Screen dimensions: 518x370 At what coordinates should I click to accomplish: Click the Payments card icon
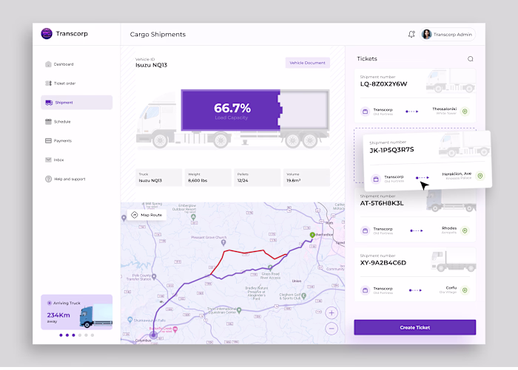(x=48, y=141)
